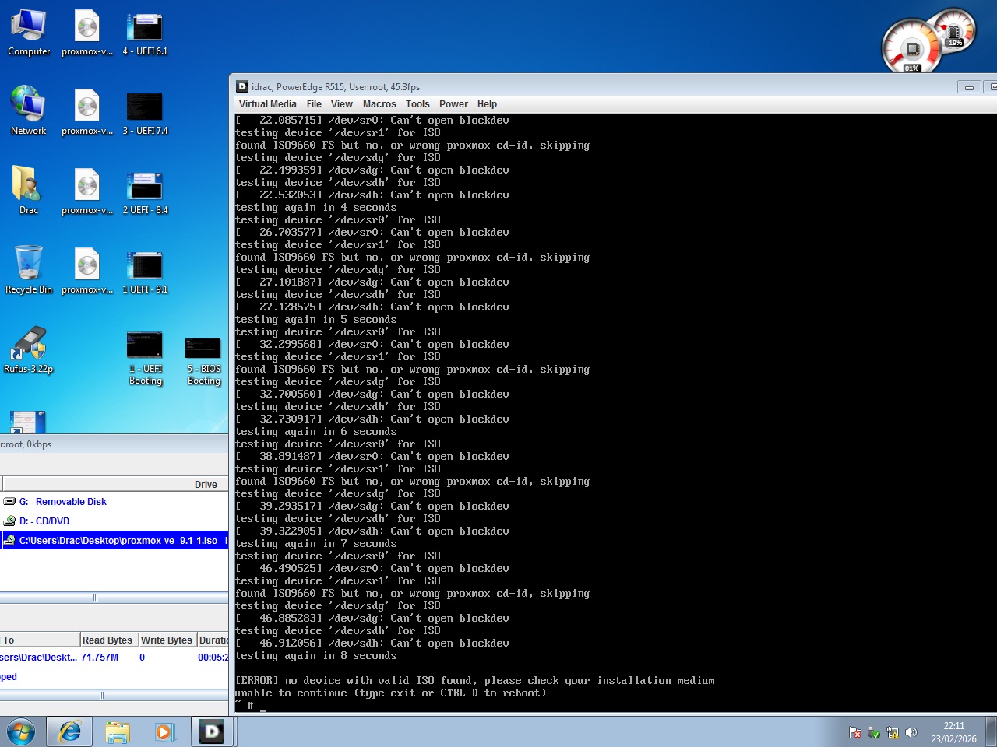
Task: Select the 'G: - Removable Disk' drive row
Action: tap(114, 502)
